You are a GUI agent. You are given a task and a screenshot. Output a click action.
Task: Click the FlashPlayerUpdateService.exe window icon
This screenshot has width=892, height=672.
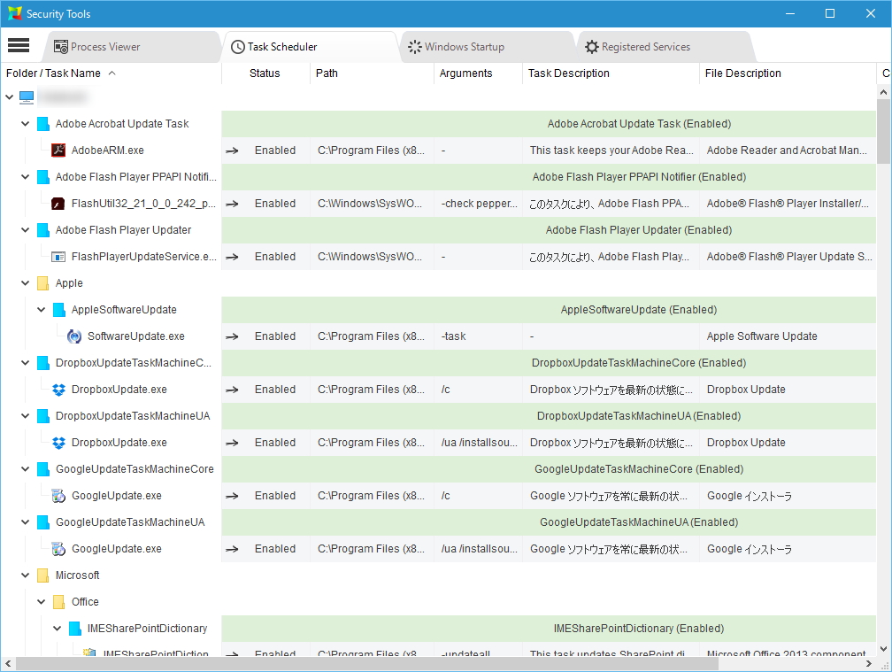coord(58,257)
